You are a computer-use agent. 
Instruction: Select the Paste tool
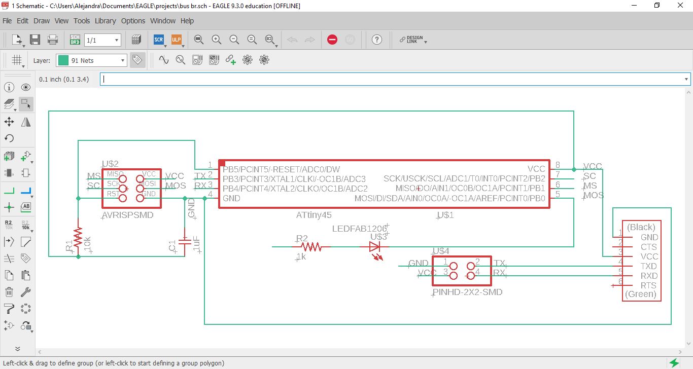pos(26,275)
